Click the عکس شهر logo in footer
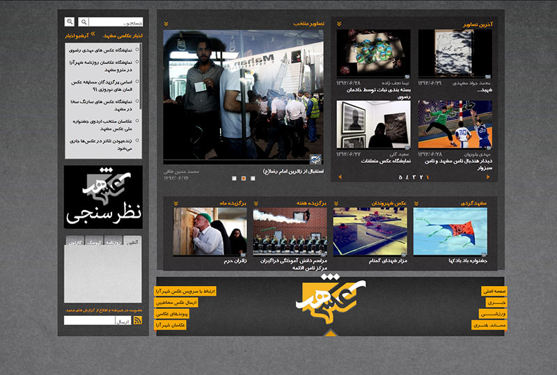Viewport: 557px width, 375px height. [x=330, y=300]
